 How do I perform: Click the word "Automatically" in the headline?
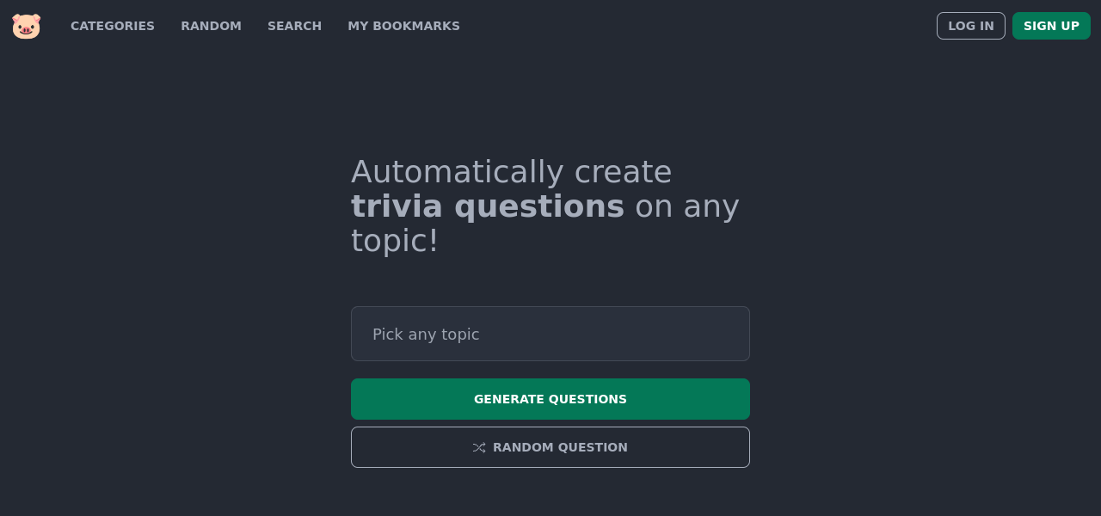coord(457,172)
